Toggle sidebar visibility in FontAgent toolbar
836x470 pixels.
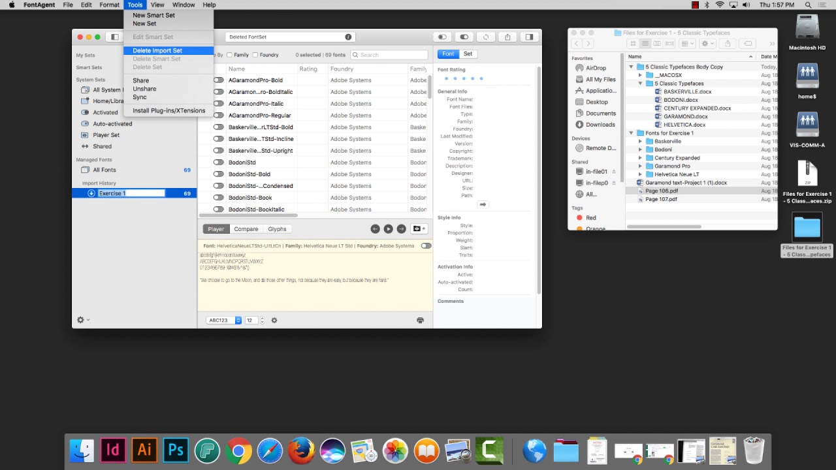tap(115, 37)
